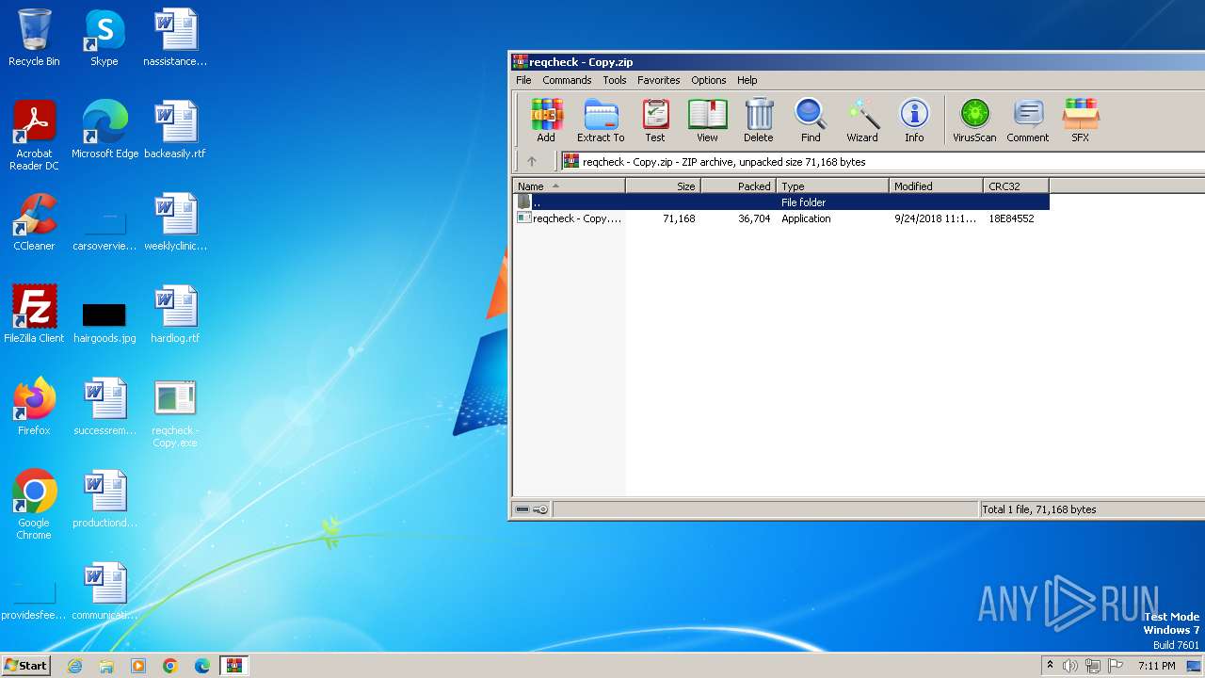Select the backeasily.rtf desktop document
The image size is (1205, 678).
pos(175,130)
